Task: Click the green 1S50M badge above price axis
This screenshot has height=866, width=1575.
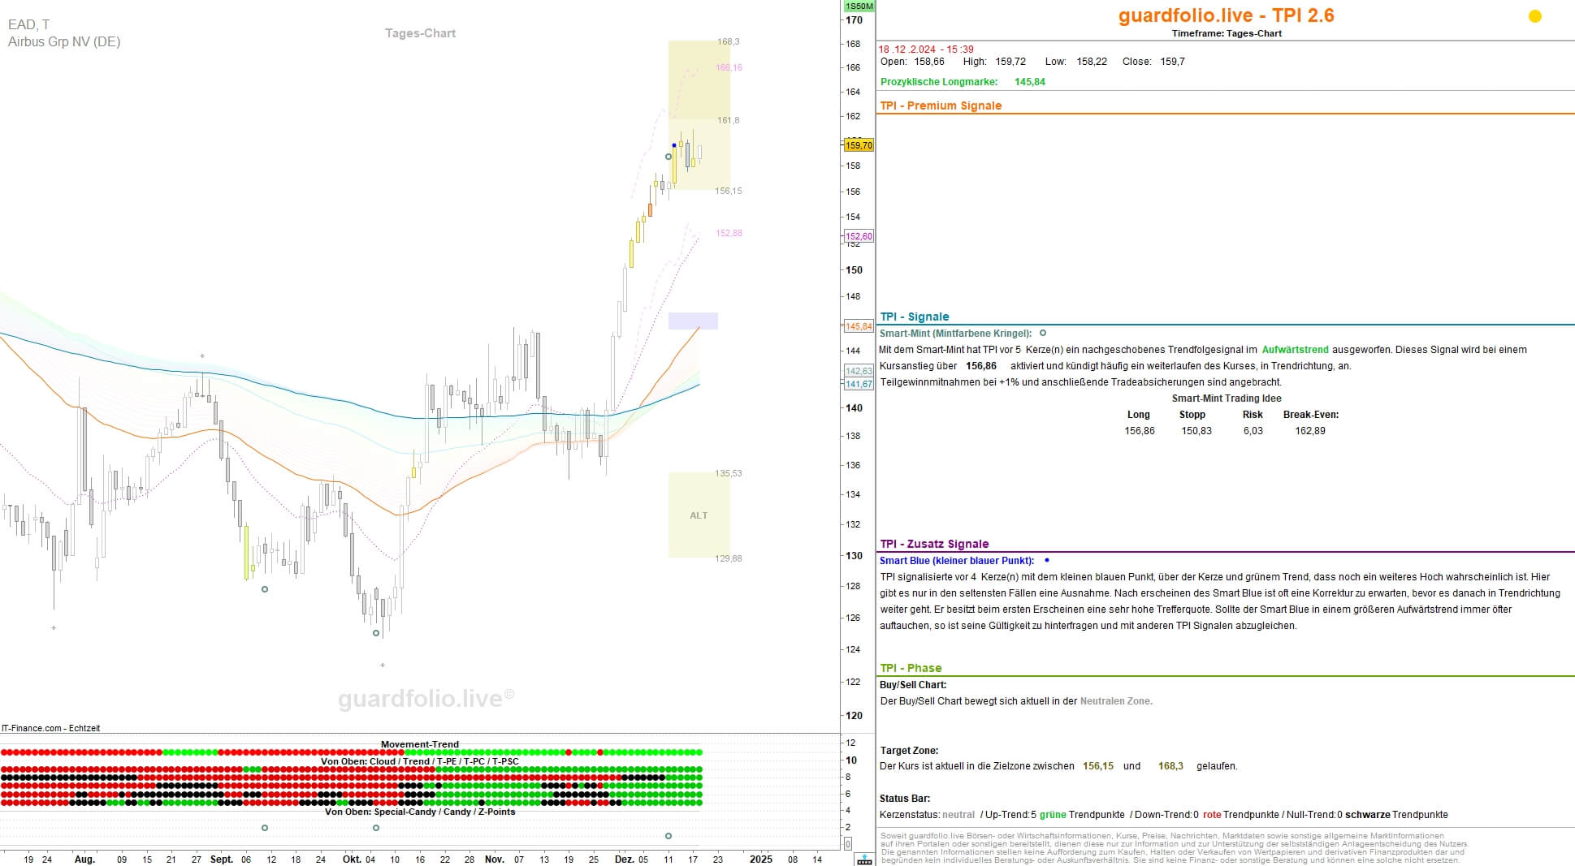Action: [859, 6]
